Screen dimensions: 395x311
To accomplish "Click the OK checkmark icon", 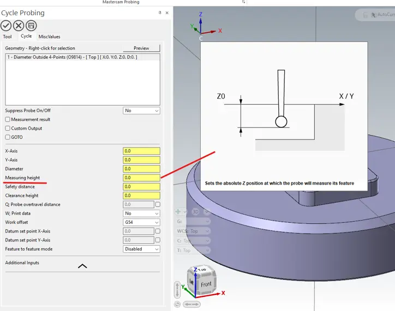I will [6, 26].
